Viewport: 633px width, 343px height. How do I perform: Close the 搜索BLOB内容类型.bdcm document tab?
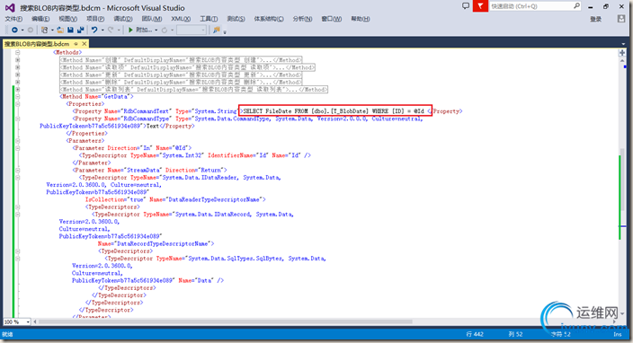tap(84, 43)
